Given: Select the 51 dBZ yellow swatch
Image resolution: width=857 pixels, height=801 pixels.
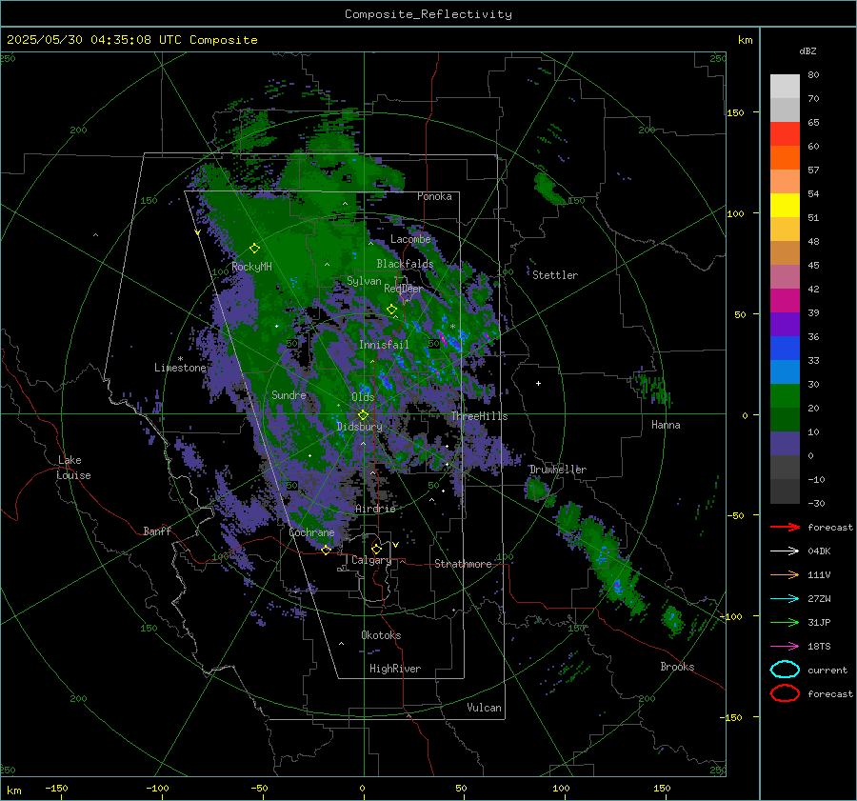Looking at the screenshot, I should point(785,205).
